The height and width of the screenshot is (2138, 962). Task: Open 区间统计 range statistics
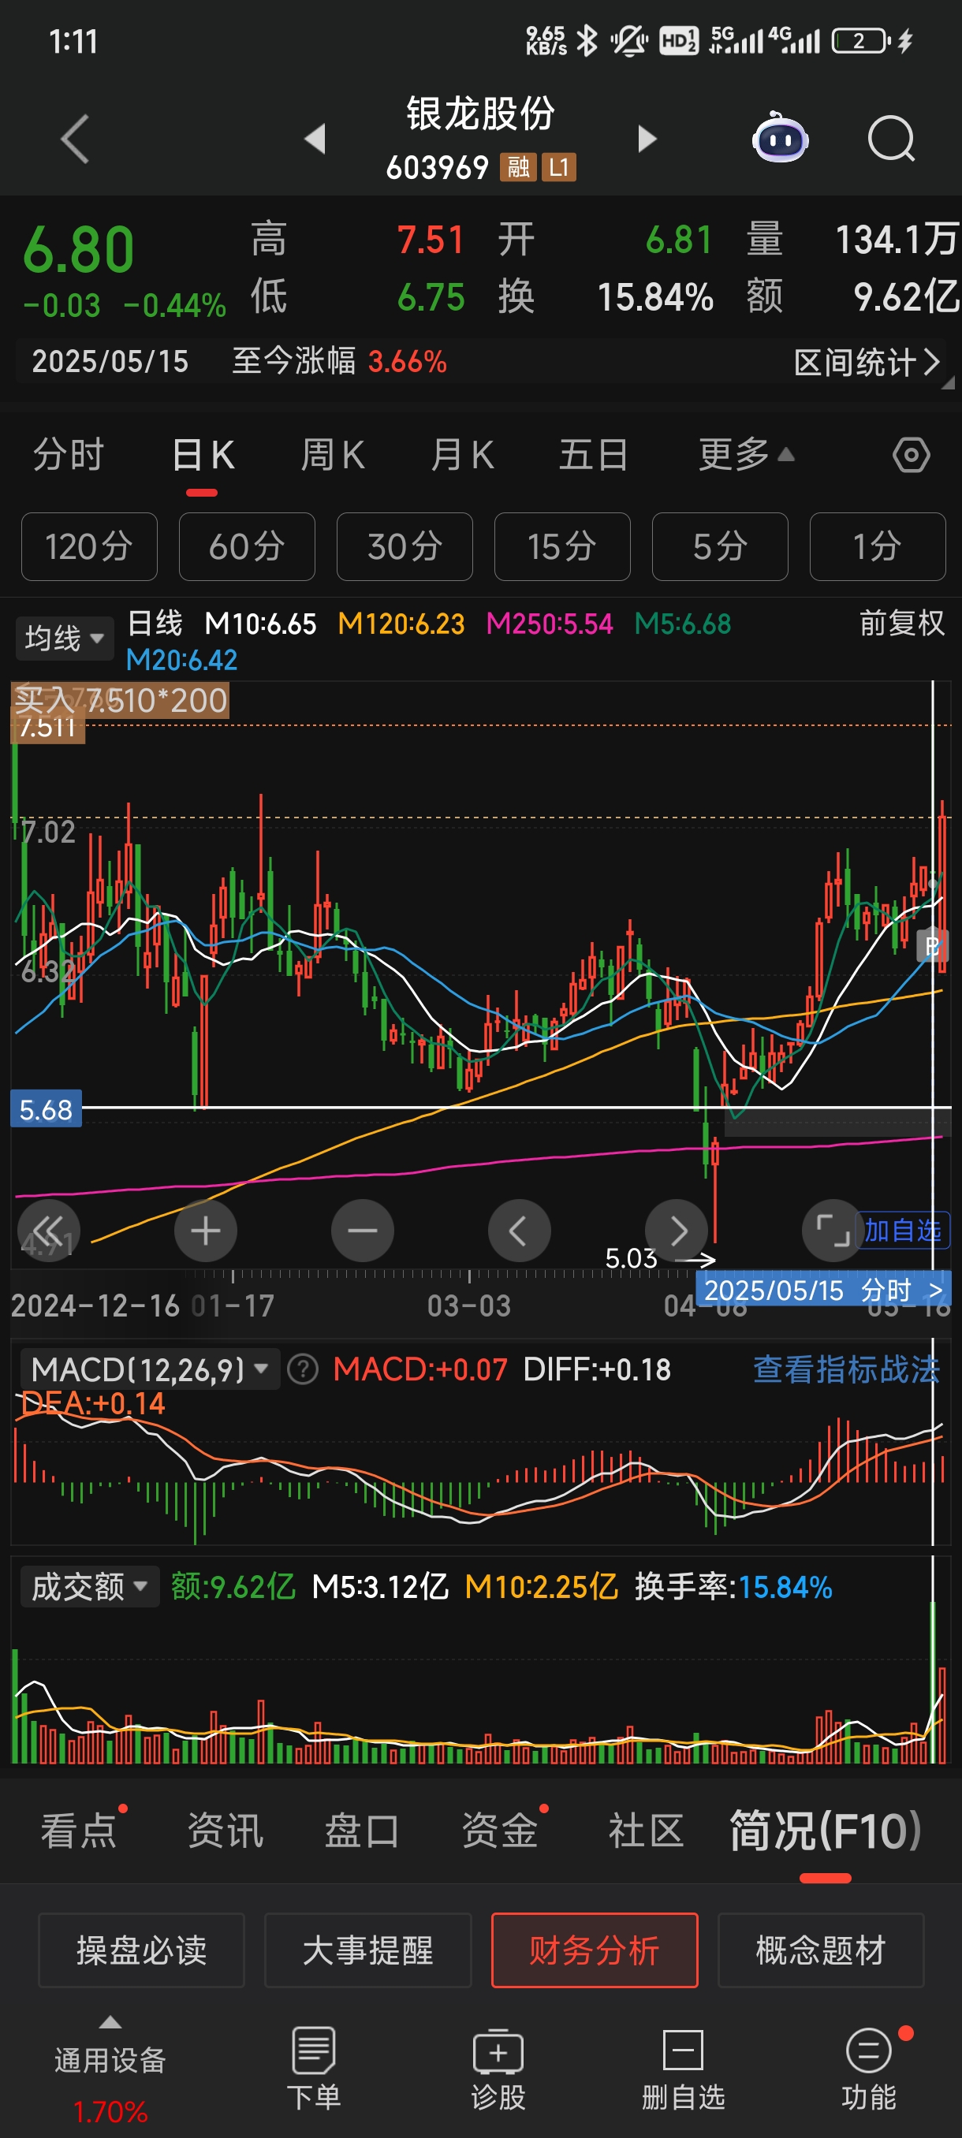867,363
